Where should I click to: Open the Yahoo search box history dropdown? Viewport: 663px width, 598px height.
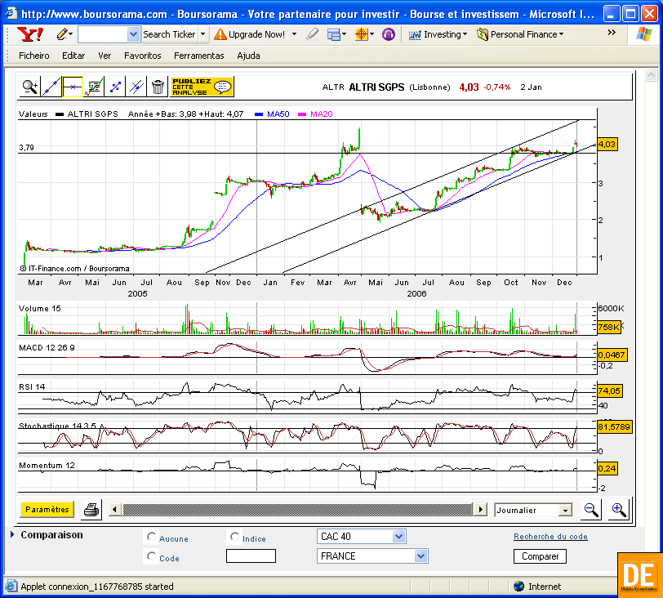[x=133, y=34]
